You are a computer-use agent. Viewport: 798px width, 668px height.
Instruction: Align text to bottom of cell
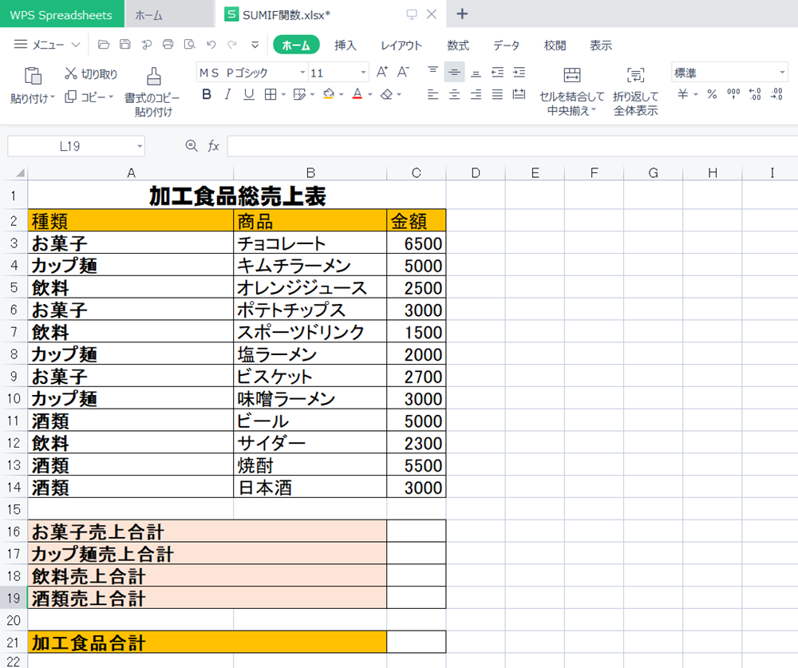click(x=476, y=73)
